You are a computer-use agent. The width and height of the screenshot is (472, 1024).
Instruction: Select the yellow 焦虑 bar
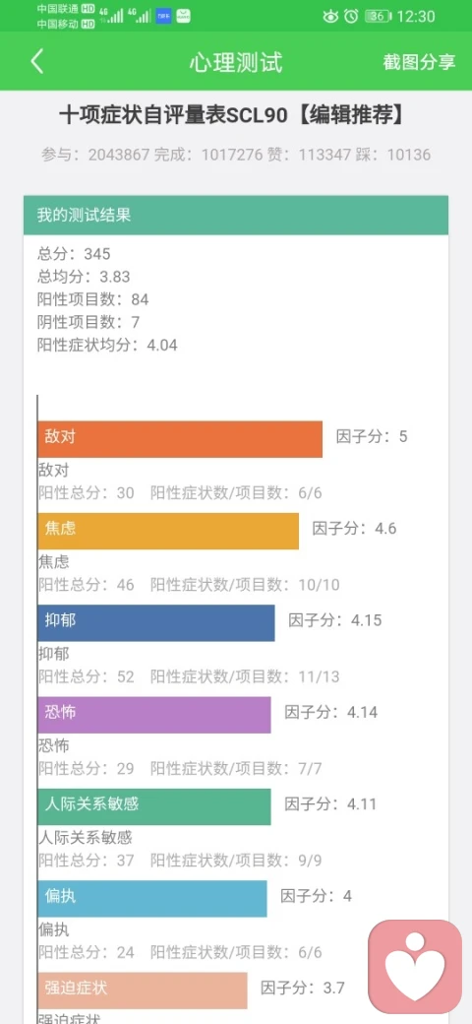click(168, 531)
